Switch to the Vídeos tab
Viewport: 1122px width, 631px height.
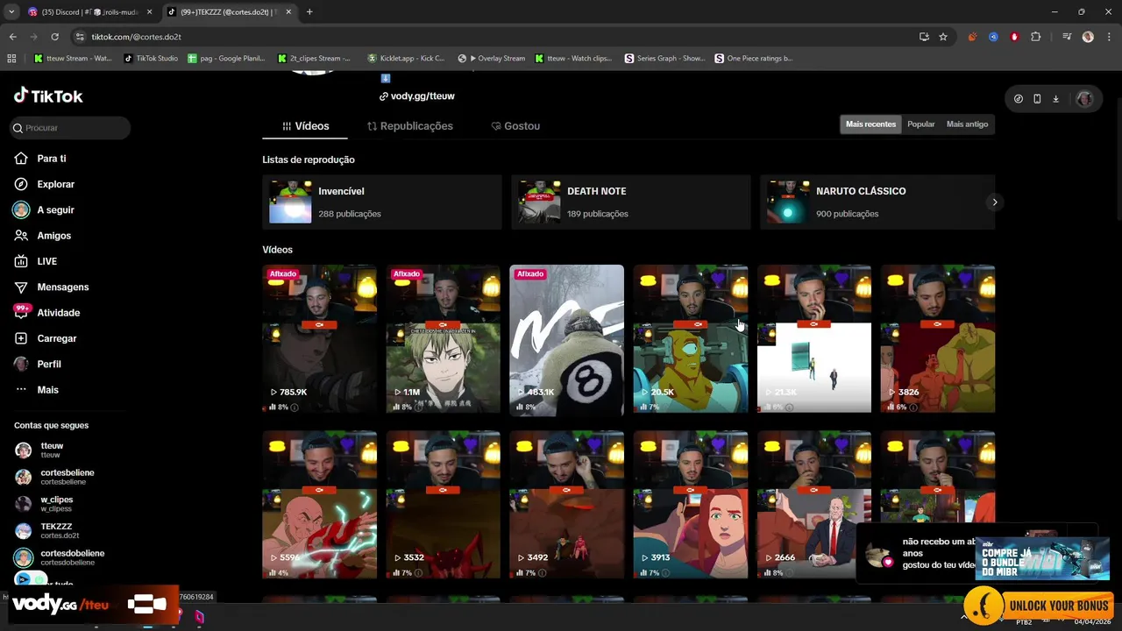[x=305, y=126]
